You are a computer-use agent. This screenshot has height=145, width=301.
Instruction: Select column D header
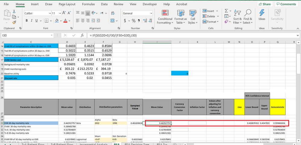coord(67,42)
